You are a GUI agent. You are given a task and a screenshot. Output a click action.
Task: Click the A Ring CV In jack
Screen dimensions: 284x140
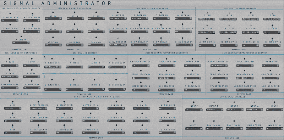click(207, 39)
